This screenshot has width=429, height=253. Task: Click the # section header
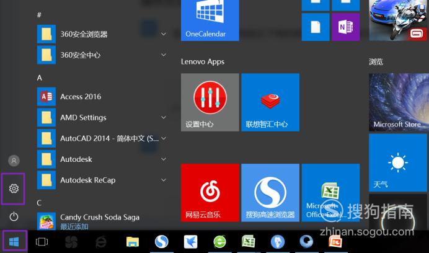click(x=39, y=15)
